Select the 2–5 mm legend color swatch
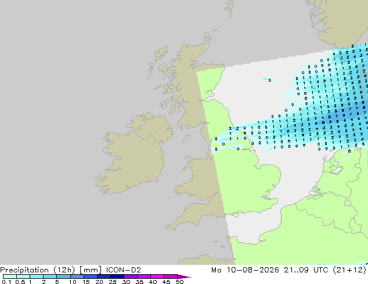 (50, 276)
